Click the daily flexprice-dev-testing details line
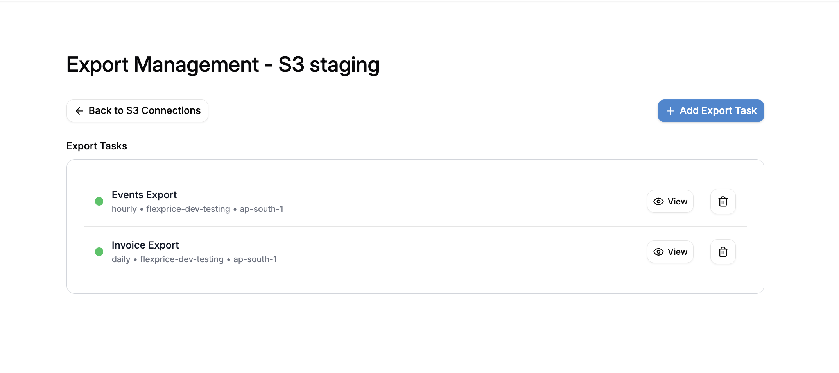 point(194,259)
